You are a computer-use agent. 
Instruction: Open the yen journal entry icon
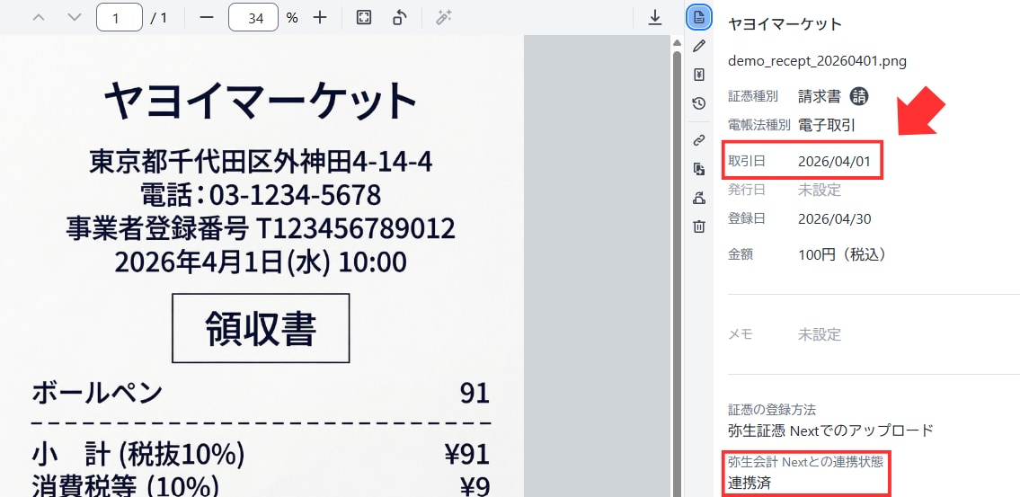698,75
